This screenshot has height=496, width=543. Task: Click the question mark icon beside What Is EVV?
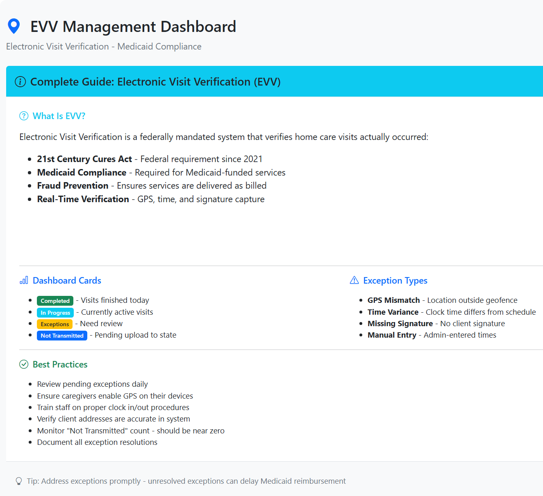[x=24, y=116]
